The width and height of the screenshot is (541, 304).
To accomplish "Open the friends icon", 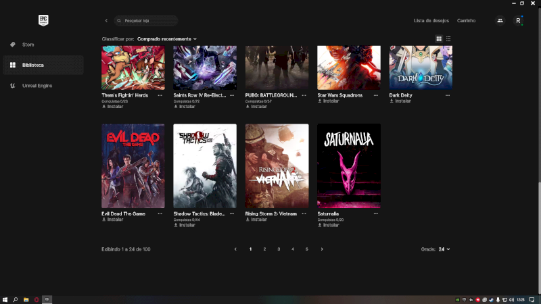I will coord(500,21).
